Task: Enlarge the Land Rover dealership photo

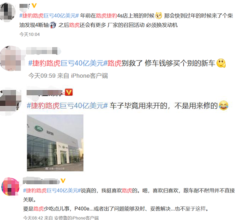Action: [55, 143]
